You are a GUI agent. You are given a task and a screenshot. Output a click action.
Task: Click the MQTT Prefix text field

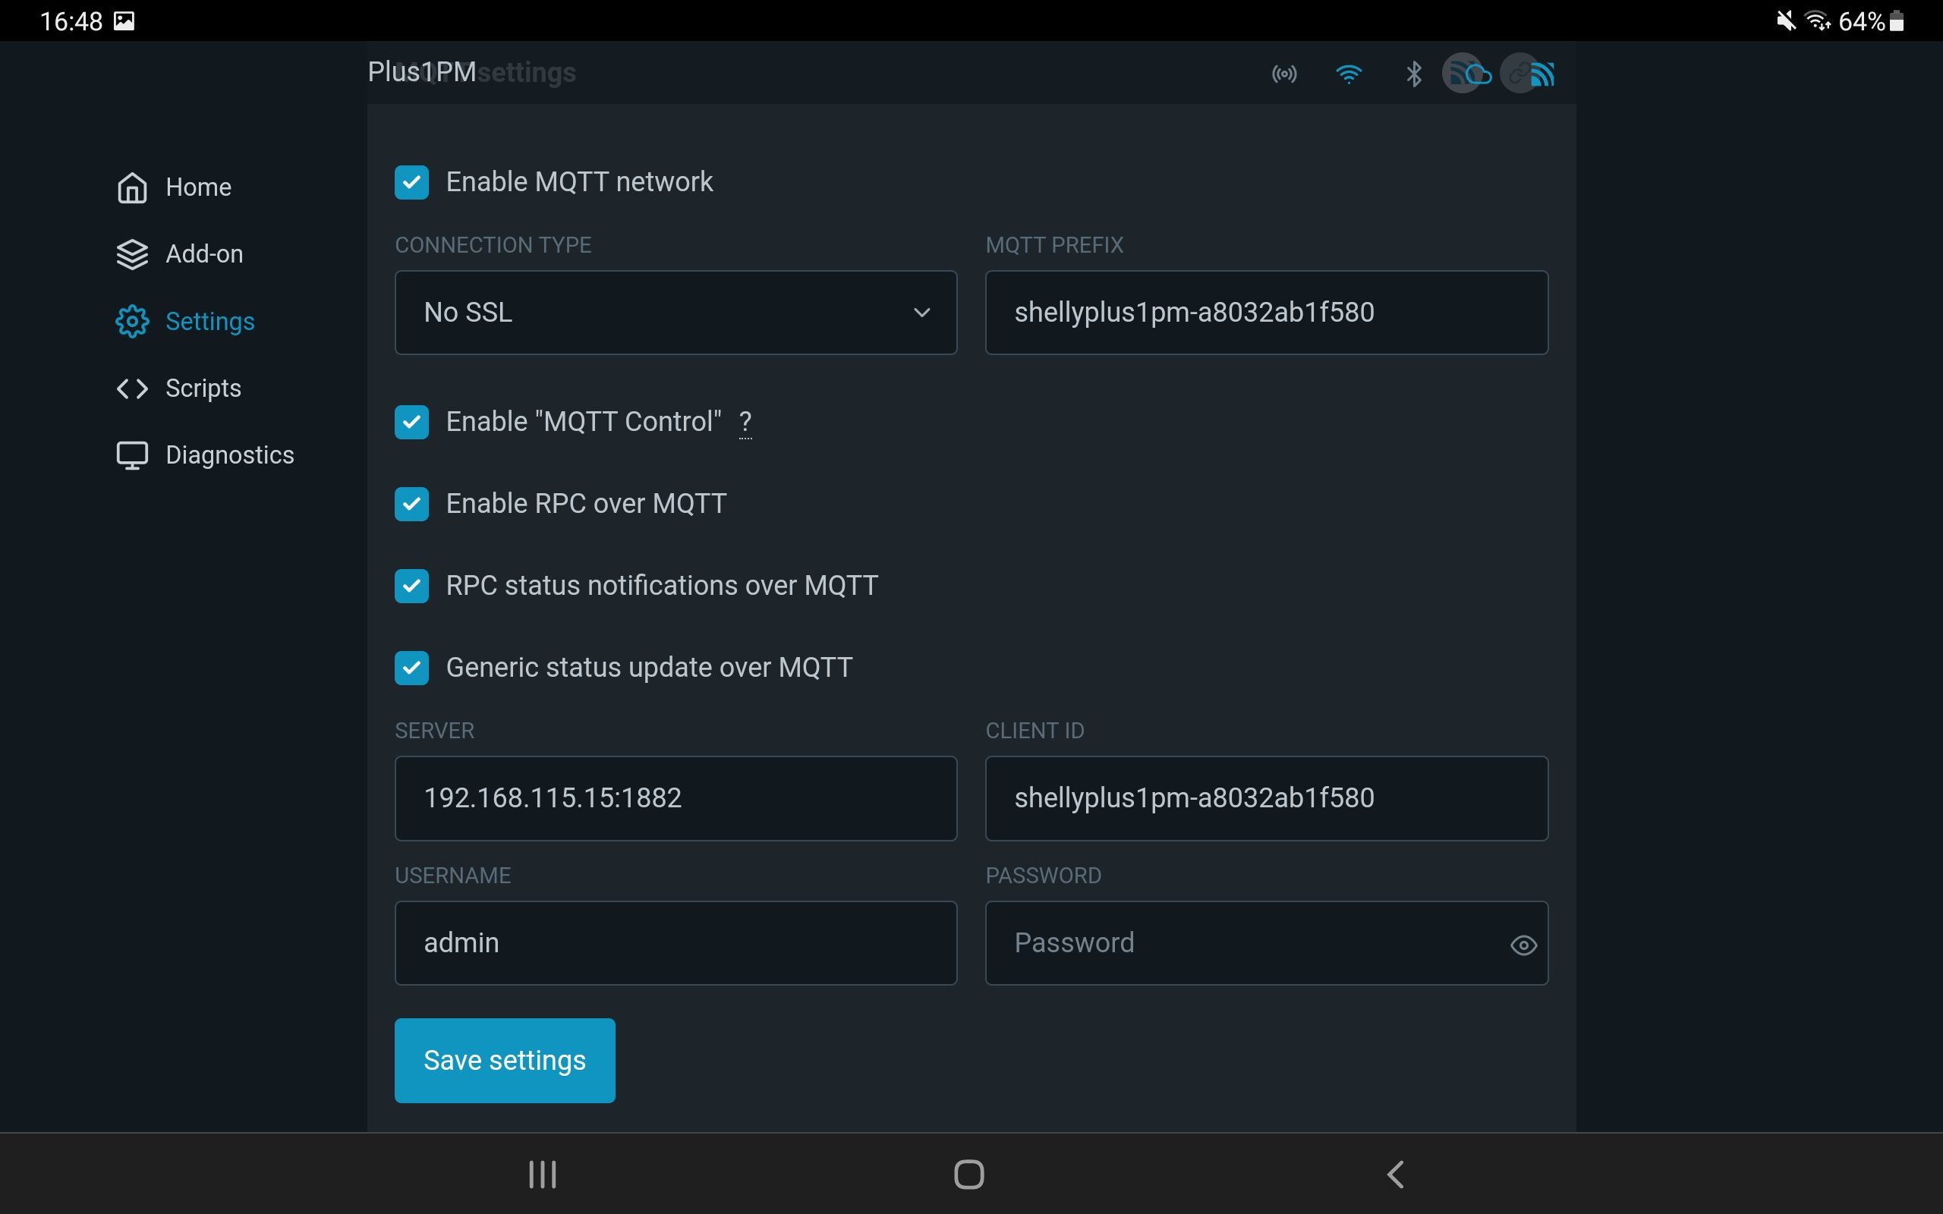coord(1266,313)
